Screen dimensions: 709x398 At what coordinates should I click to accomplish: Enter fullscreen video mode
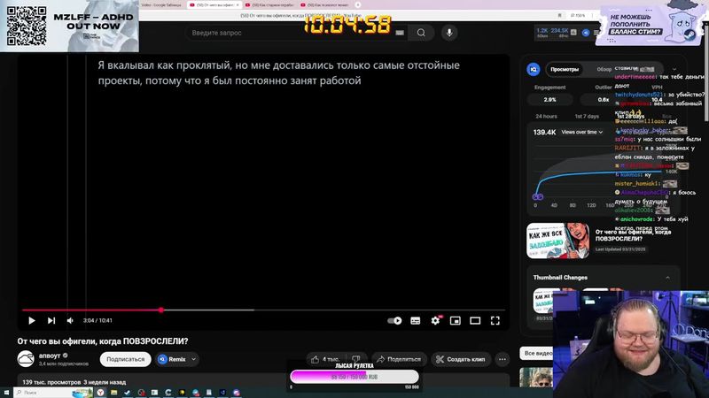[x=495, y=320]
